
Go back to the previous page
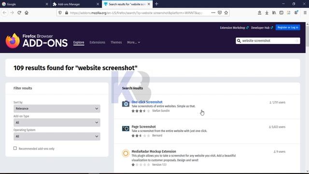4,13
